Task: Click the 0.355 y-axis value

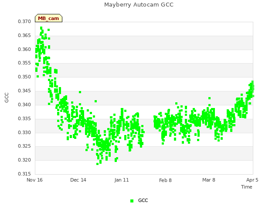Action: 24,63
